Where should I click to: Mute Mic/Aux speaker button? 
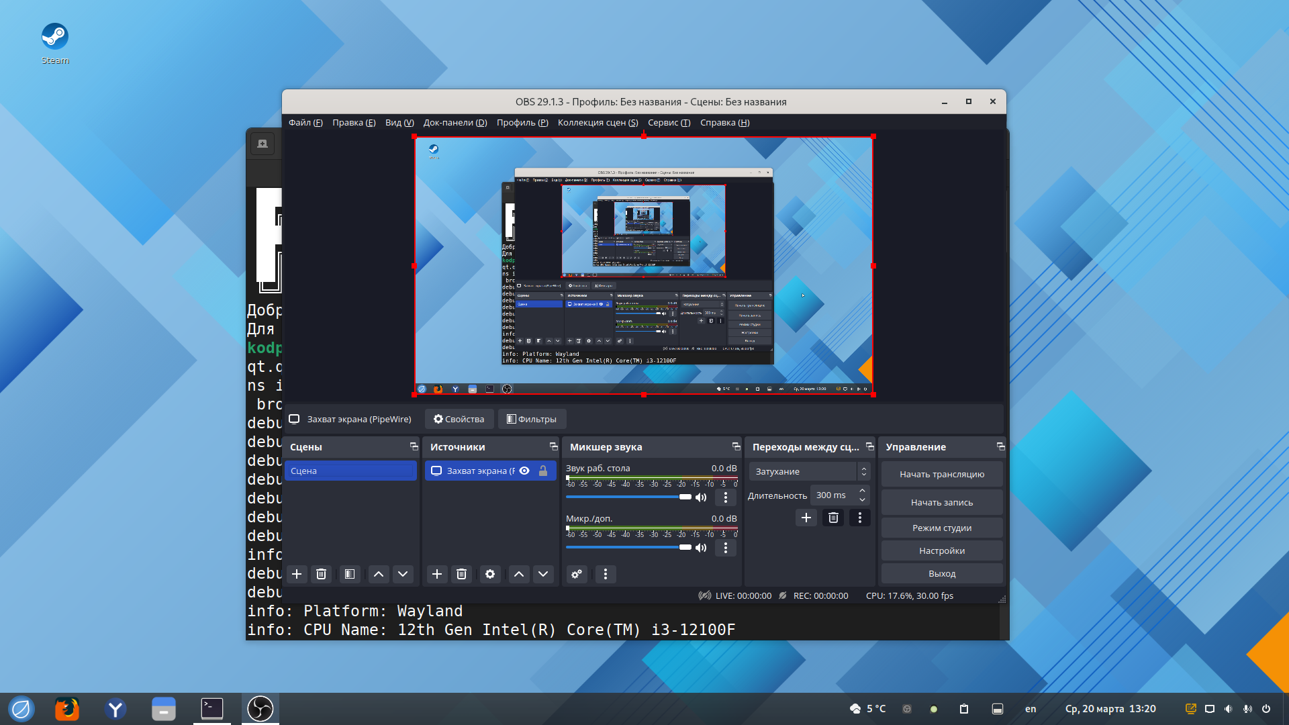coord(701,548)
